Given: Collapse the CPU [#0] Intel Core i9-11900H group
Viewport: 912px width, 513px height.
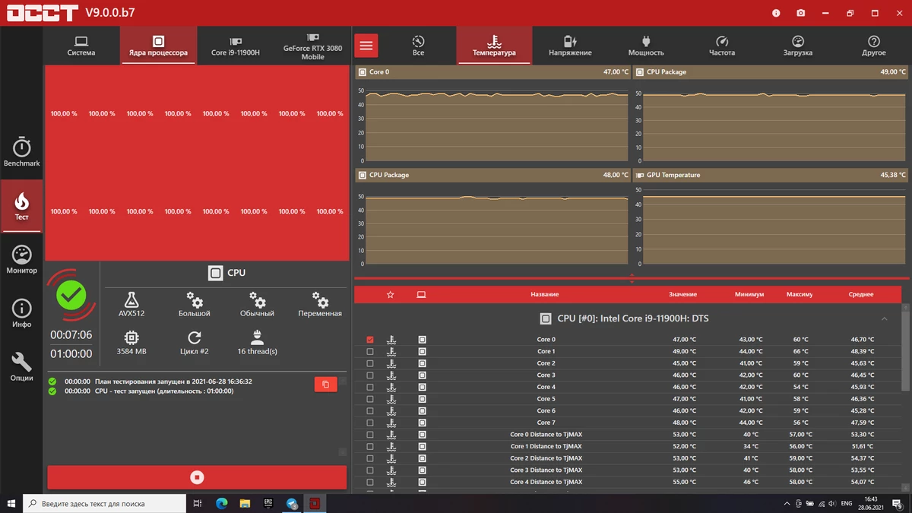Looking at the screenshot, I should (885, 318).
